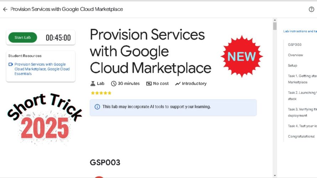
Task: Click the five-star rating
Action: point(101,93)
